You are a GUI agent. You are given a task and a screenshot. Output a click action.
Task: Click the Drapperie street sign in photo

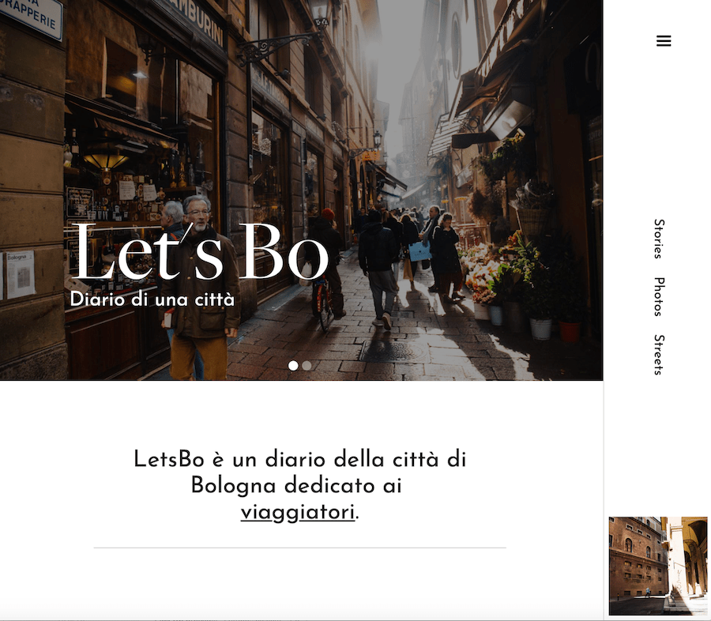coord(30,16)
